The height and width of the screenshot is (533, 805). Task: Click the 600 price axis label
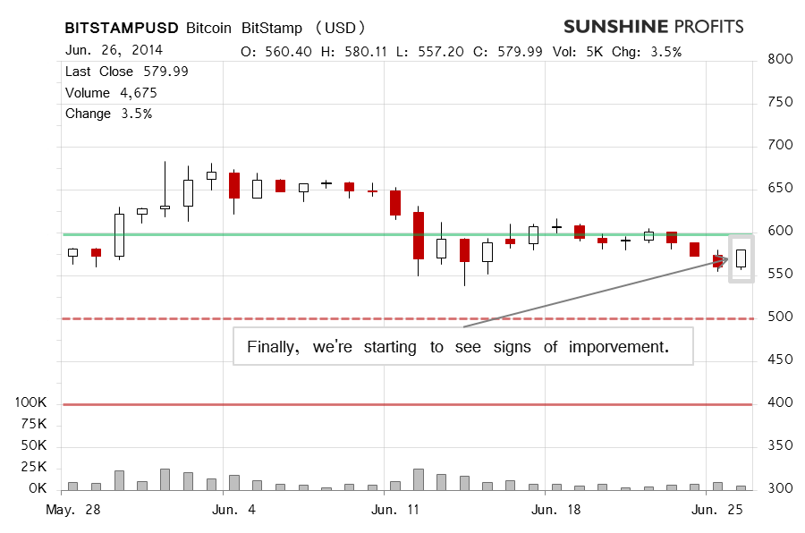click(x=780, y=231)
